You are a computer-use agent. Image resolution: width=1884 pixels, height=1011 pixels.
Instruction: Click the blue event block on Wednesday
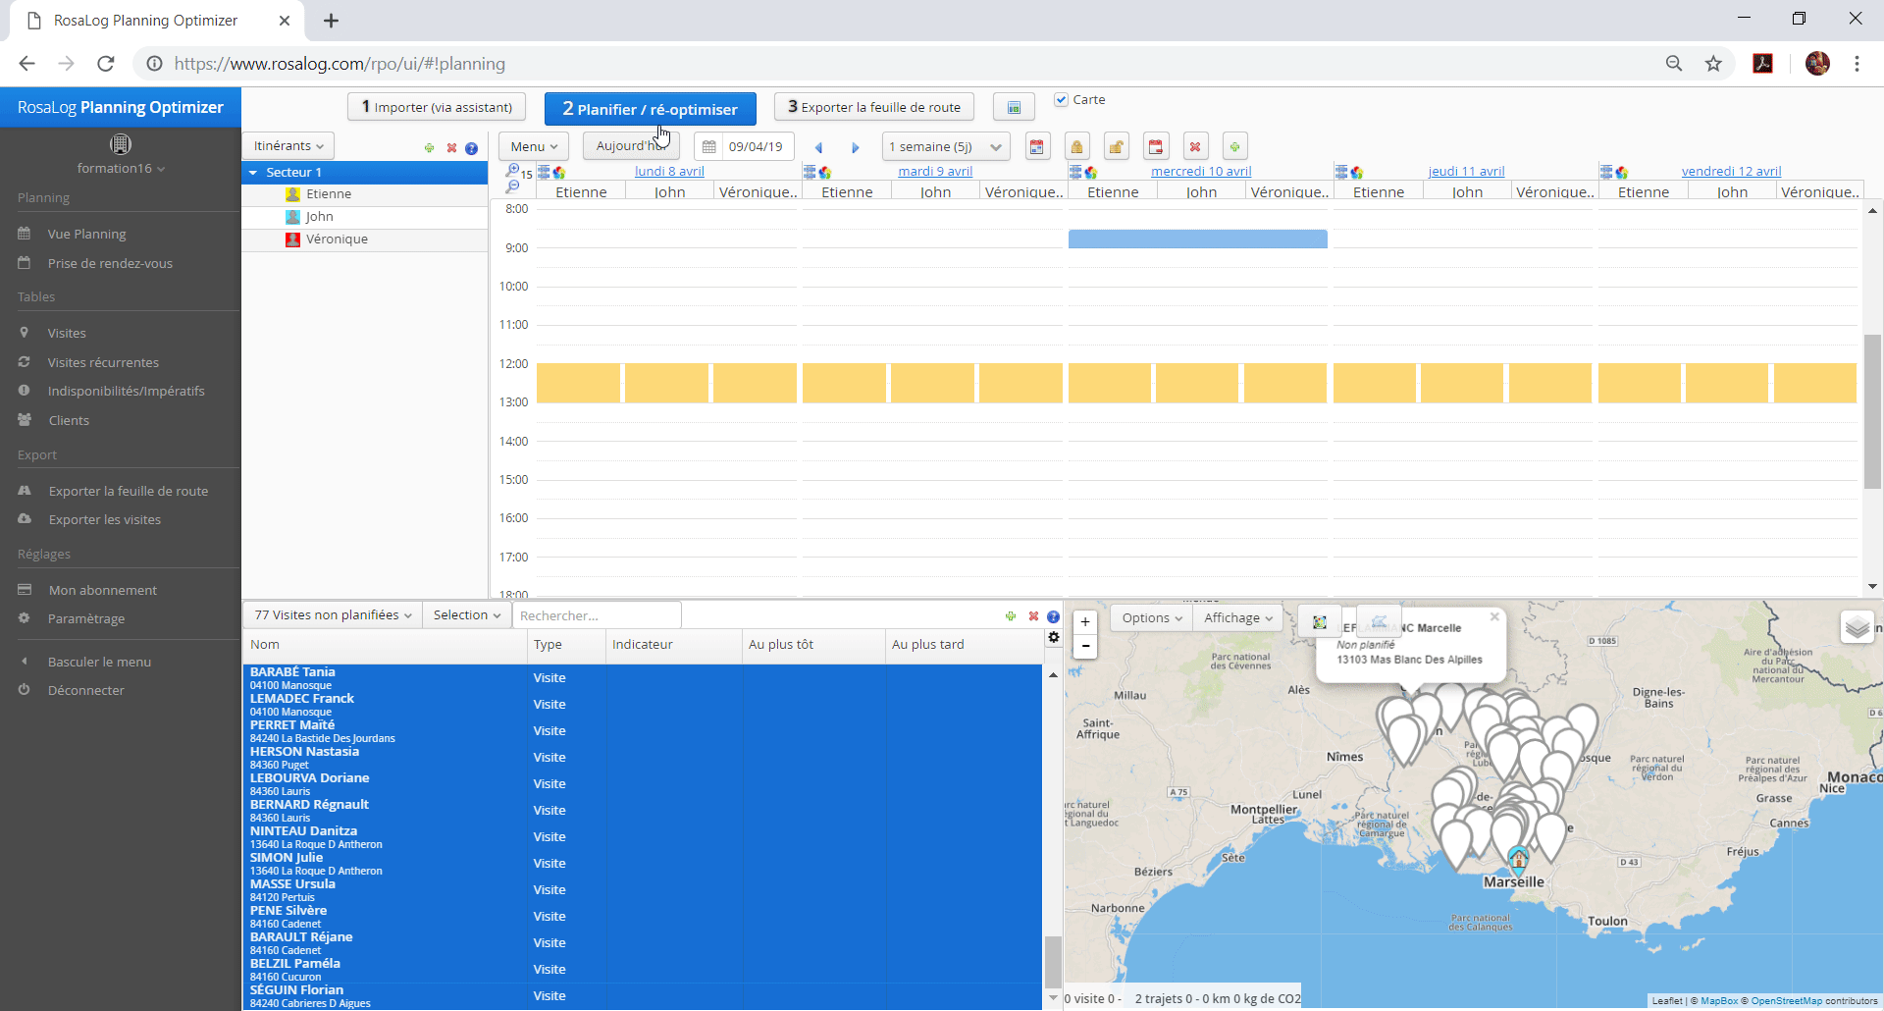coord(1197,239)
